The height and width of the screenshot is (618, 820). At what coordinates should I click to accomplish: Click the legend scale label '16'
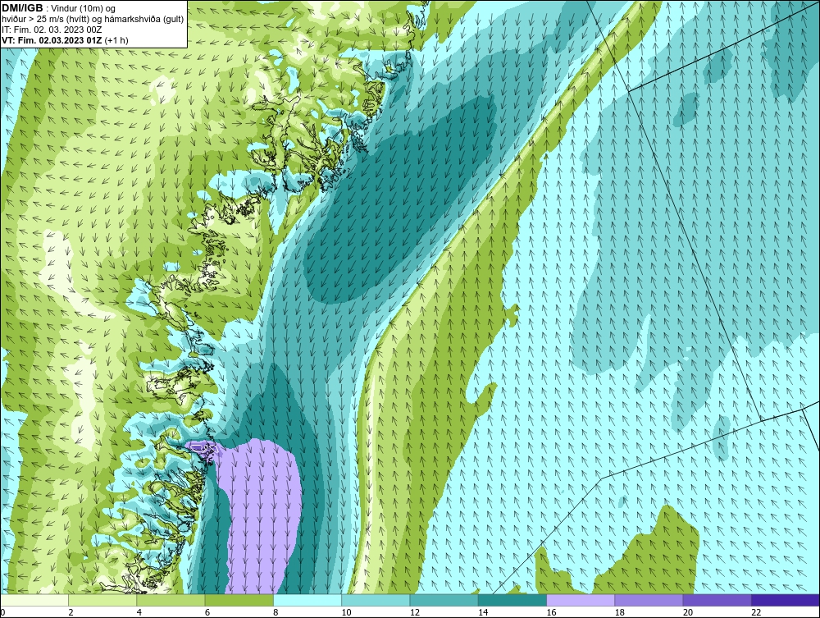point(551,613)
